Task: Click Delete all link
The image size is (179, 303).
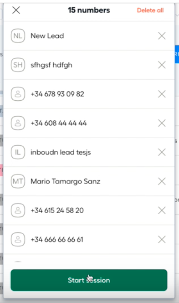Action: (x=150, y=10)
